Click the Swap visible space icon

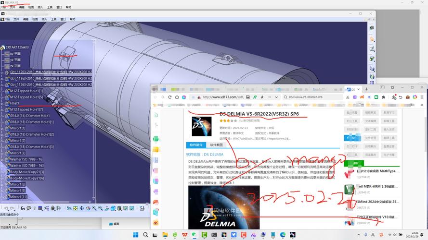(x=132, y=208)
